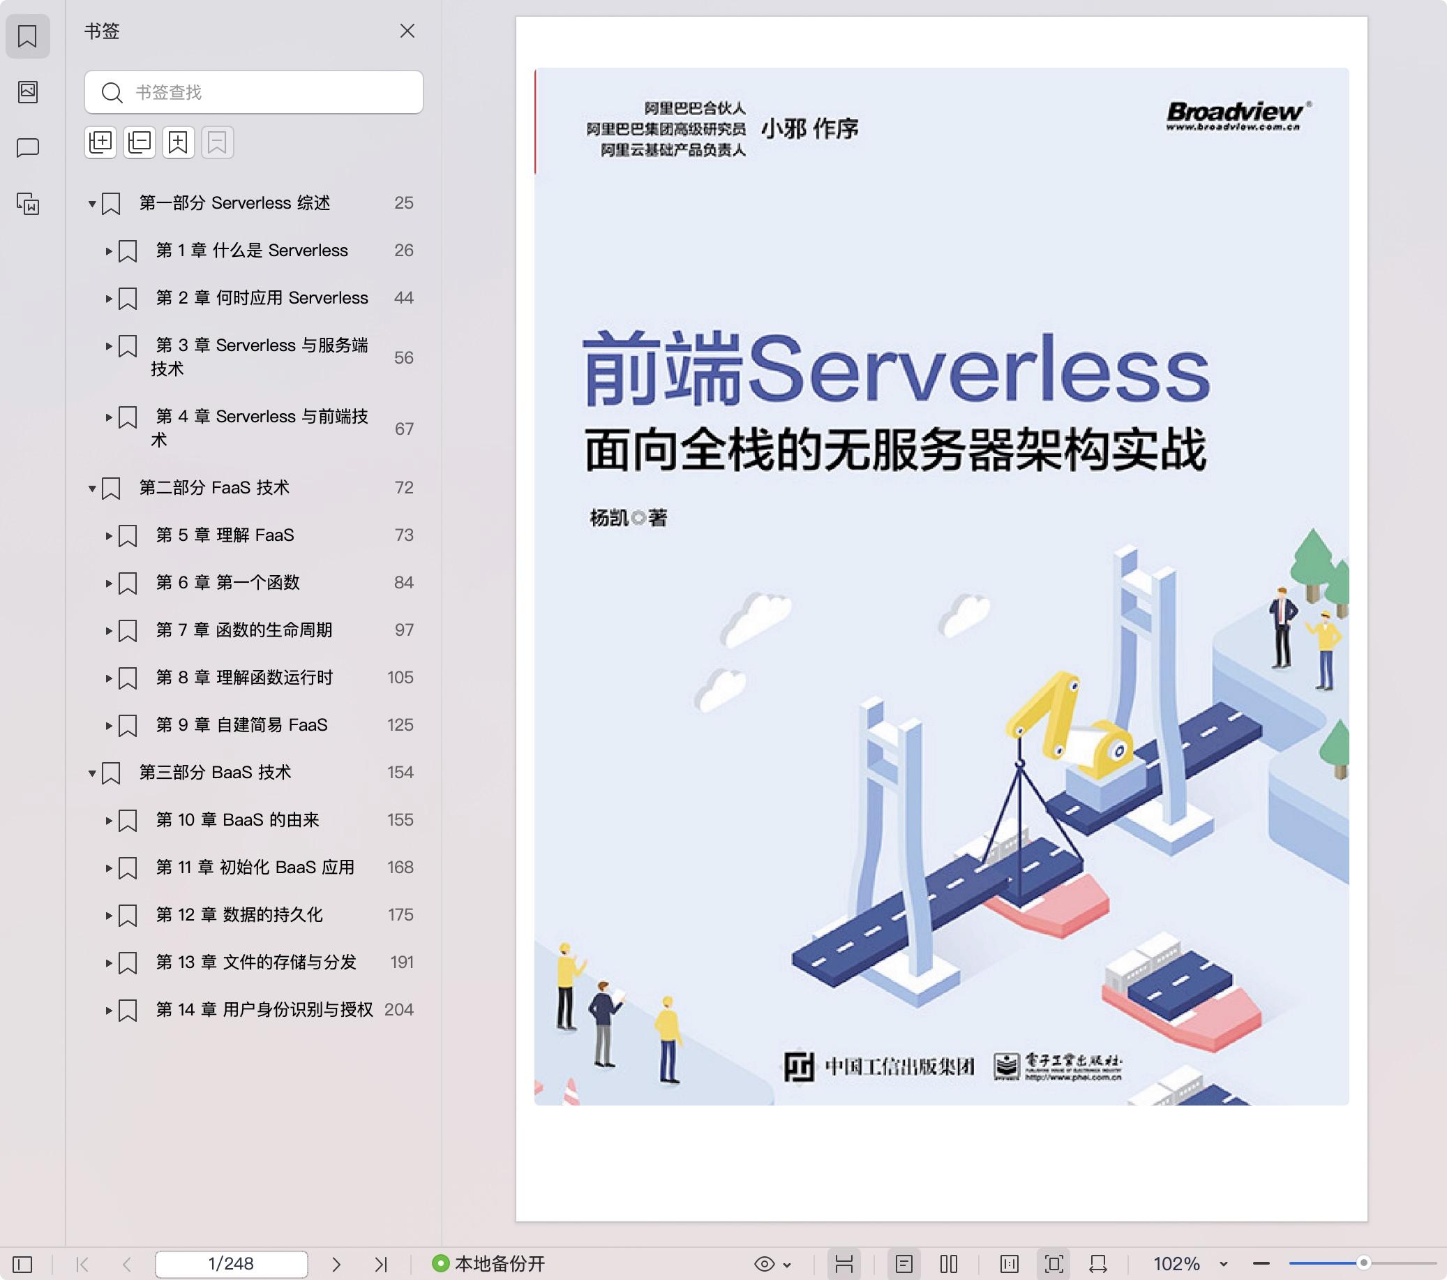Image resolution: width=1447 pixels, height=1280 pixels.
Task: Click the zoom slider handle
Action: [1363, 1263]
